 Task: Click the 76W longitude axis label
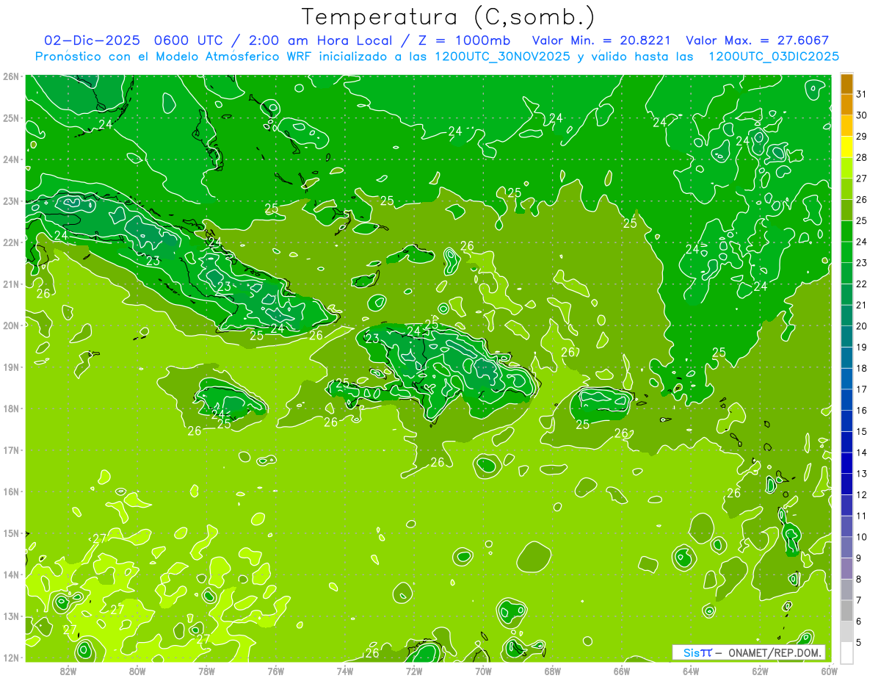click(x=276, y=670)
